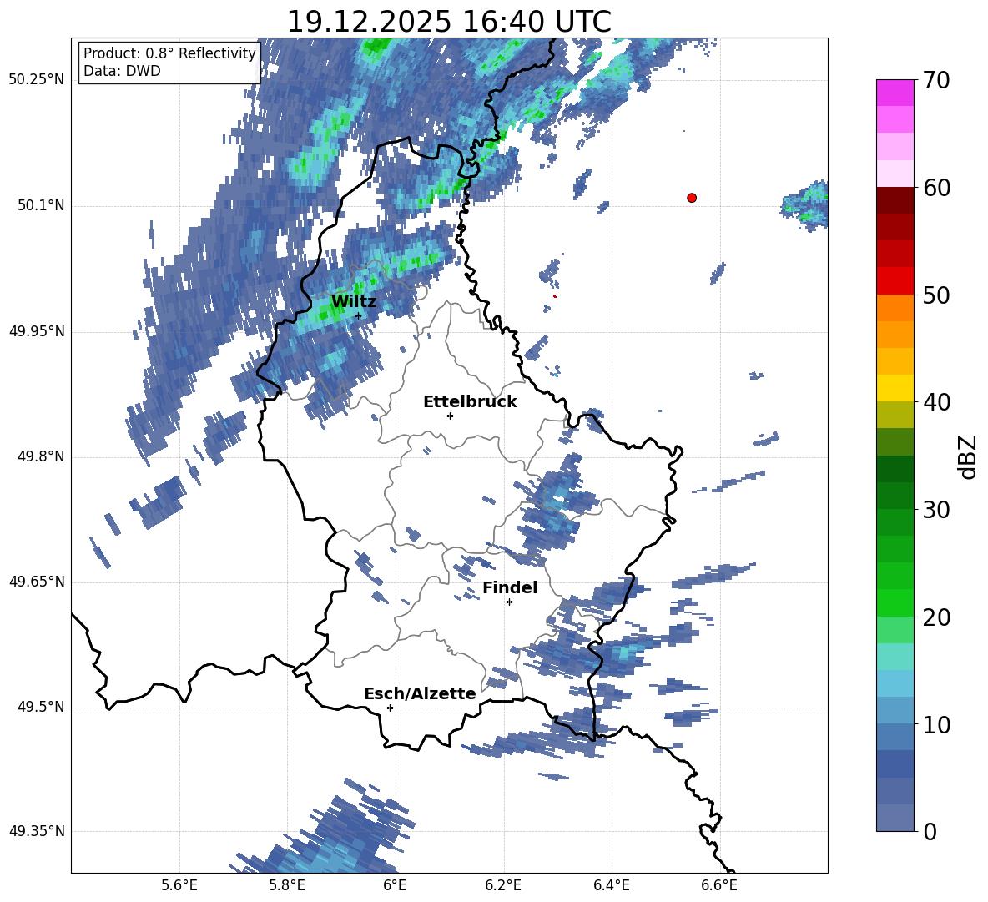This screenshot has width=988, height=902.
Task: Click the 0 value on the colorbar
Action: [930, 831]
